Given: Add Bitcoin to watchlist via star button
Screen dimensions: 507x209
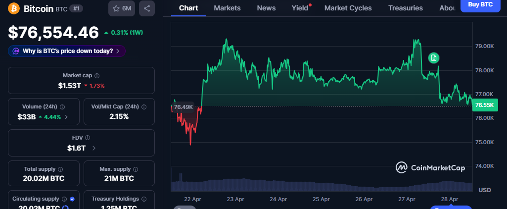Looking at the screenshot, I should point(122,8).
